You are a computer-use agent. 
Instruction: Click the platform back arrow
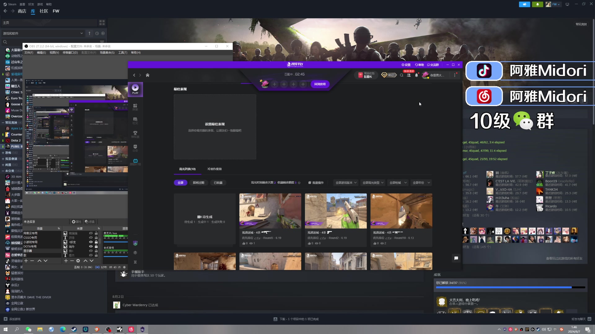(134, 75)
